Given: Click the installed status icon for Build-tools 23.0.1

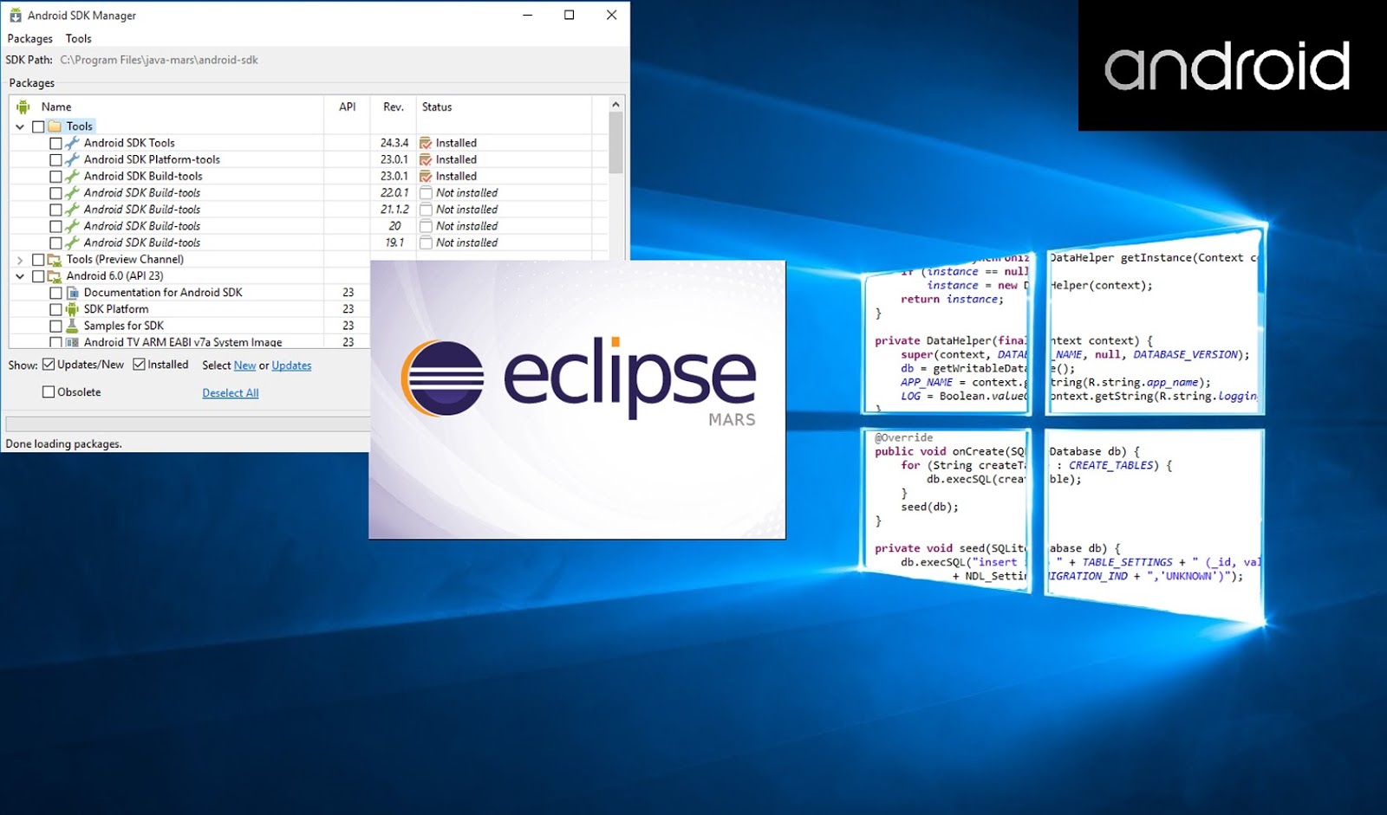Looking at the screenshot, I should (x=426, y=176).
